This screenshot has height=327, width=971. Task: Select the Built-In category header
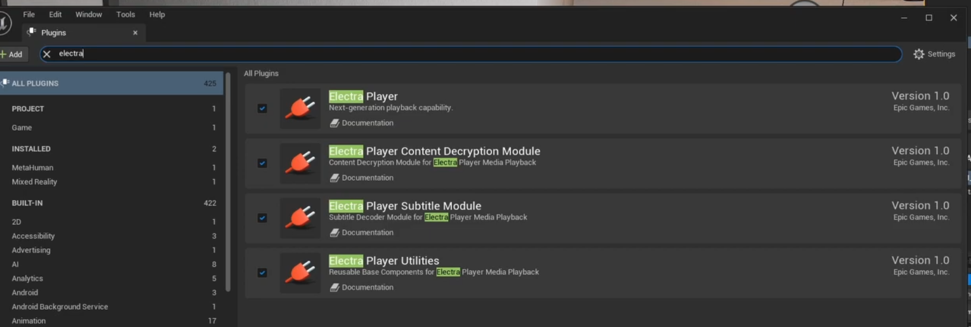pos(112,203)
